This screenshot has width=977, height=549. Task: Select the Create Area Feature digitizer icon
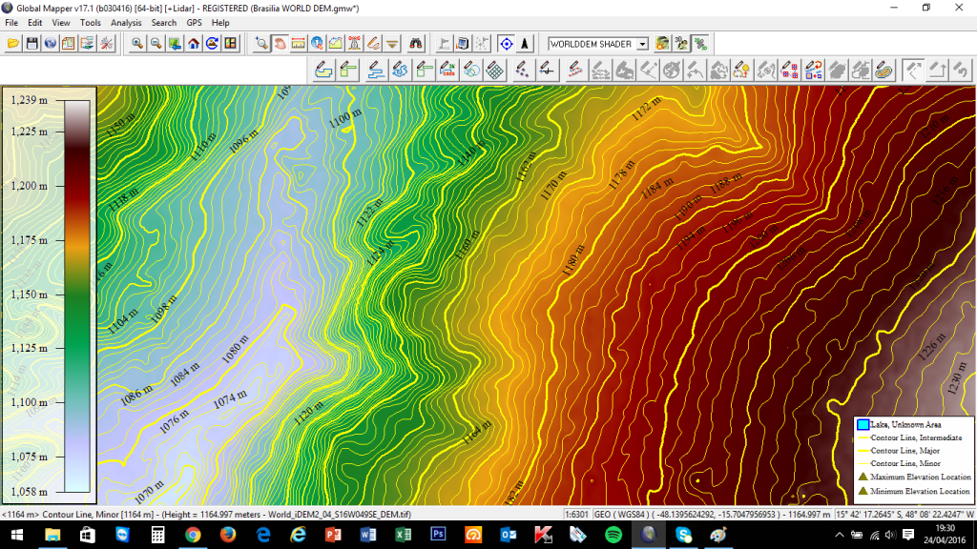click(323, 70)
